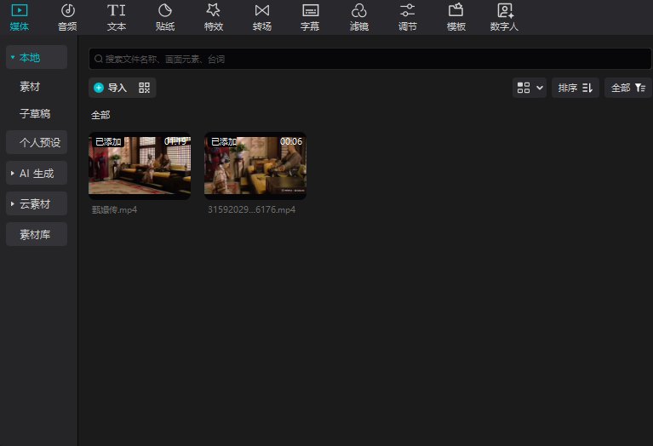Select the 文本 (Text) tool

click(116, 17)
